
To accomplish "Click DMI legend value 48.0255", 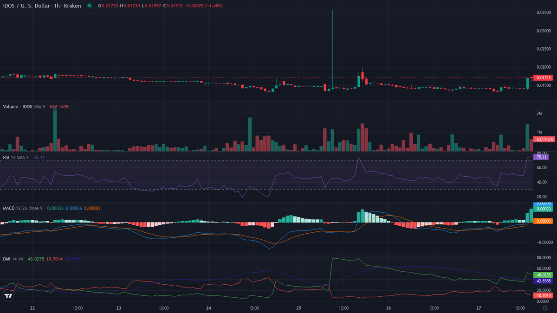I will [x=36, y=259].
